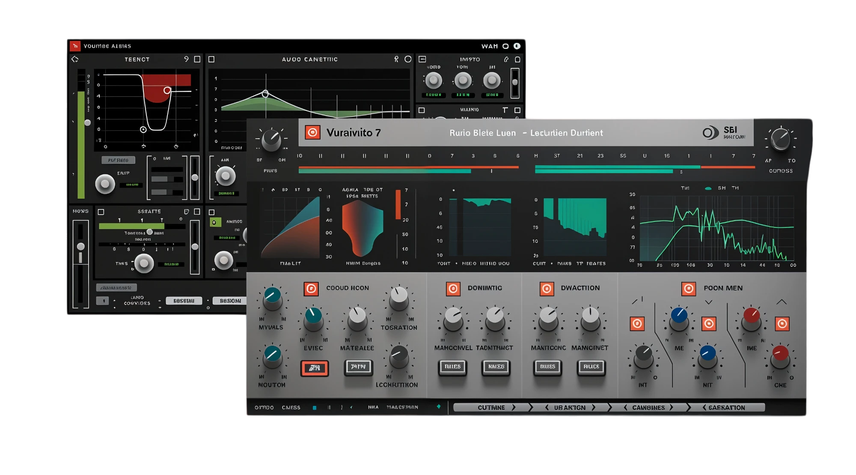Toggle the DOWIINTIC section power icon

pyautogui.click(x=453, y=289)
